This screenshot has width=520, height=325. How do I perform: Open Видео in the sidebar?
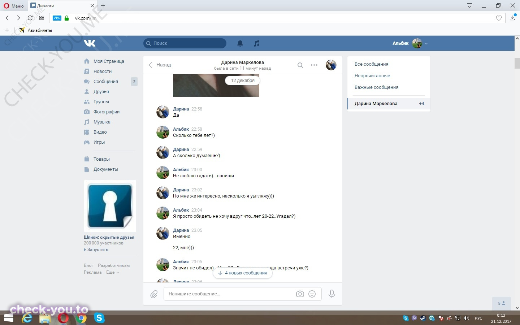(100, 132)
